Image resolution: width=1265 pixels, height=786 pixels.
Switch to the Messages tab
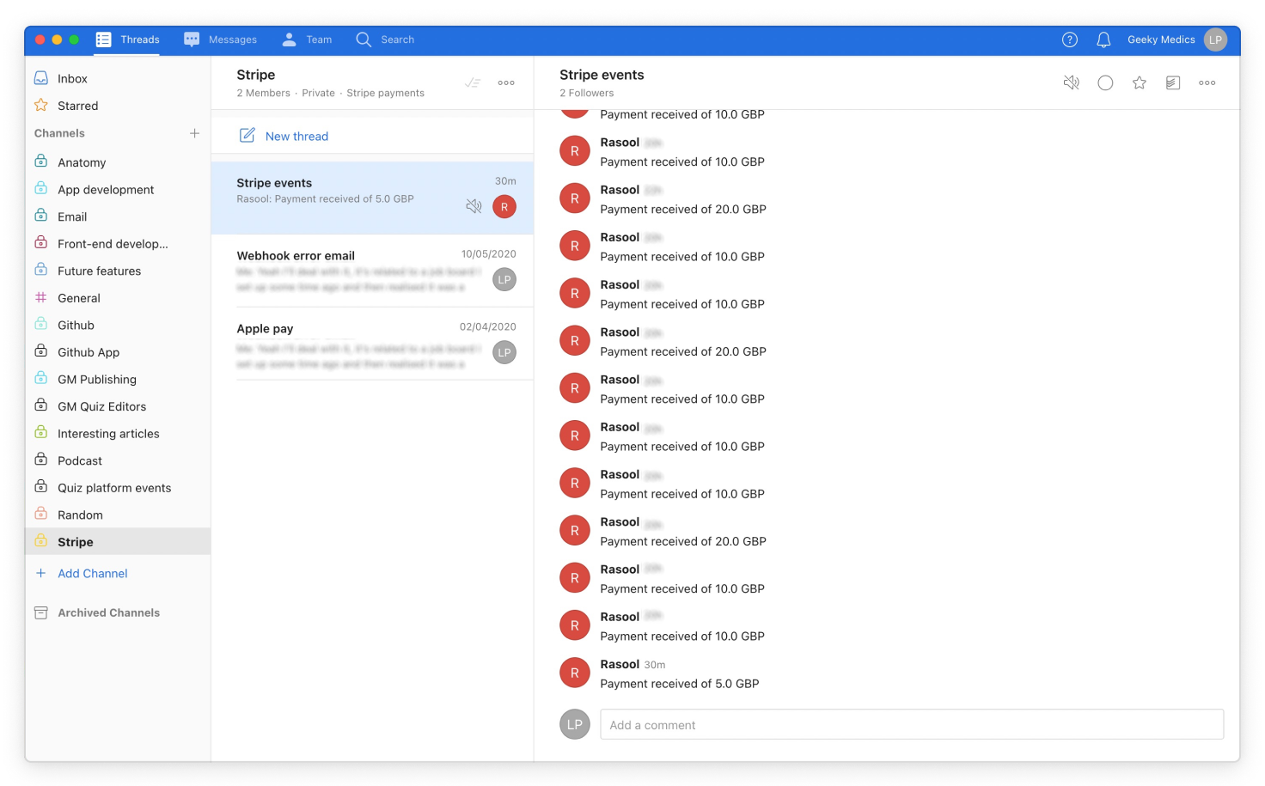tap(220, 40)
